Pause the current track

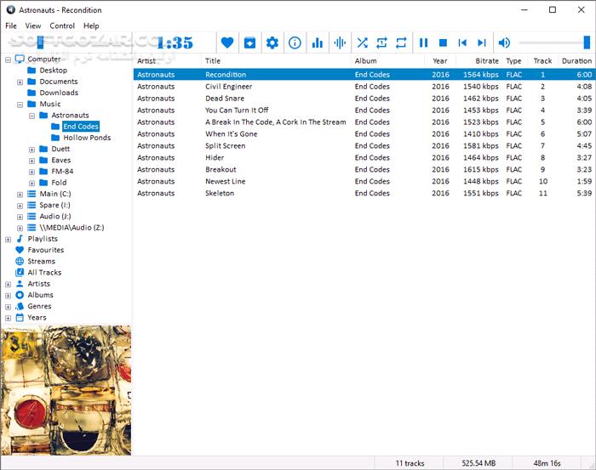(423, 42)
